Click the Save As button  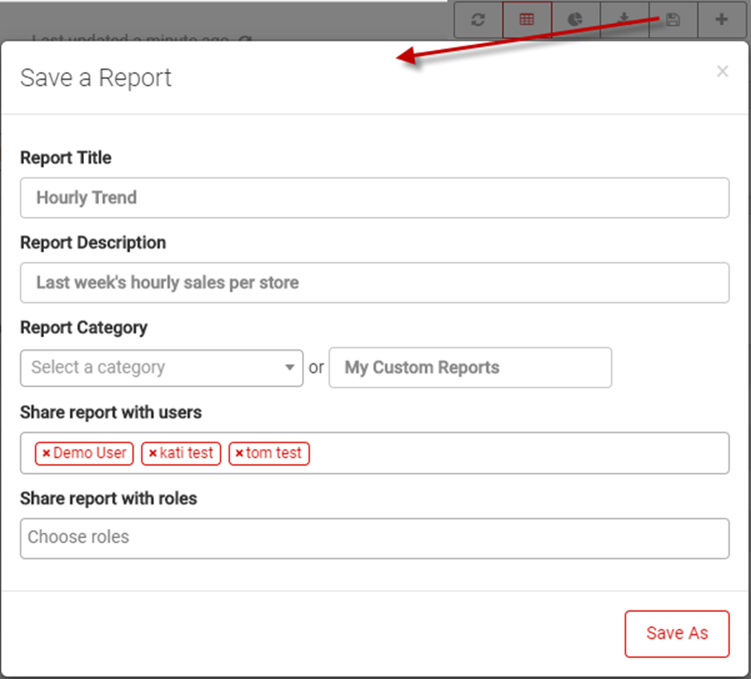677,633
